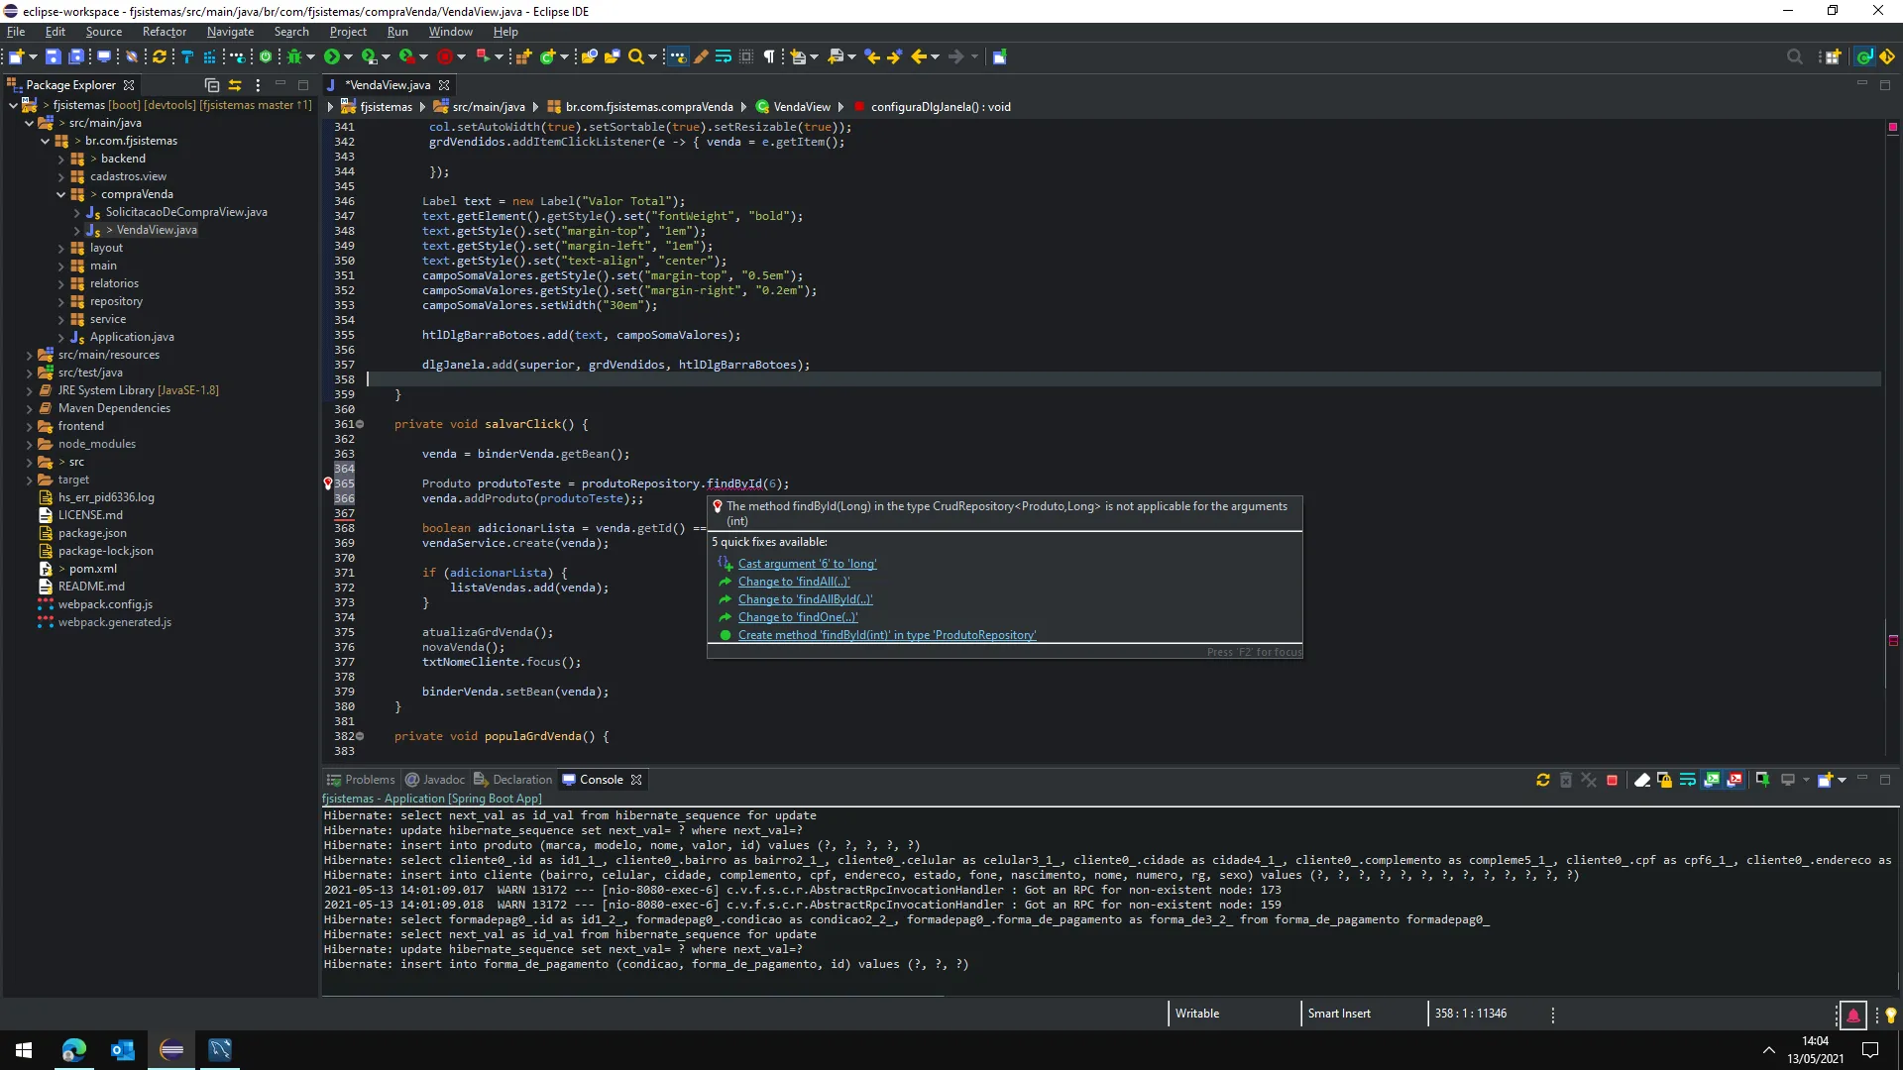Expand the relatorios package node
The height and width of the screenshot is (1070, 1903).
60,284
